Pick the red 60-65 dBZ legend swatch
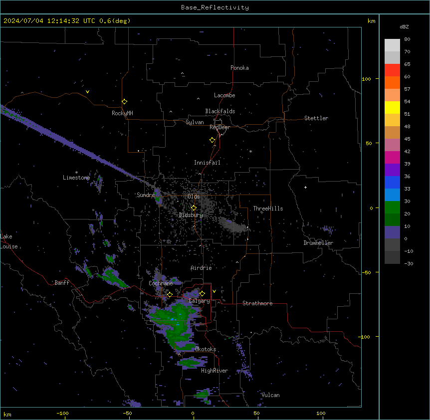This screenshot has width=430, height=420. 392,70
